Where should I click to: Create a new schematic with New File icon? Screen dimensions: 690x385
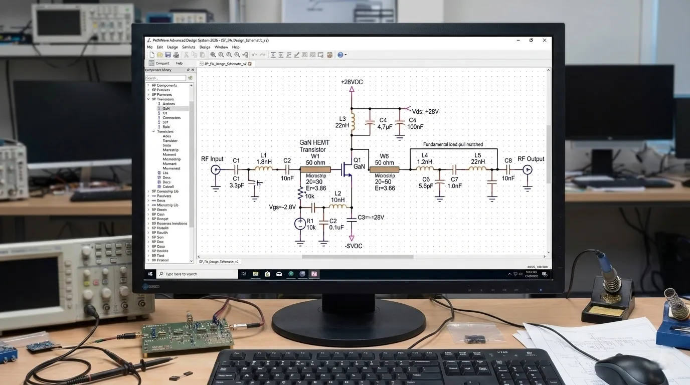pyautogui.click(x=151, y=55)
